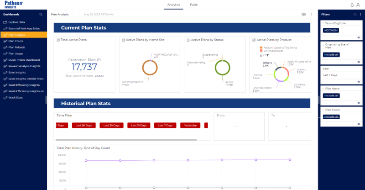Select the Last 30 Days time filter

111,126
